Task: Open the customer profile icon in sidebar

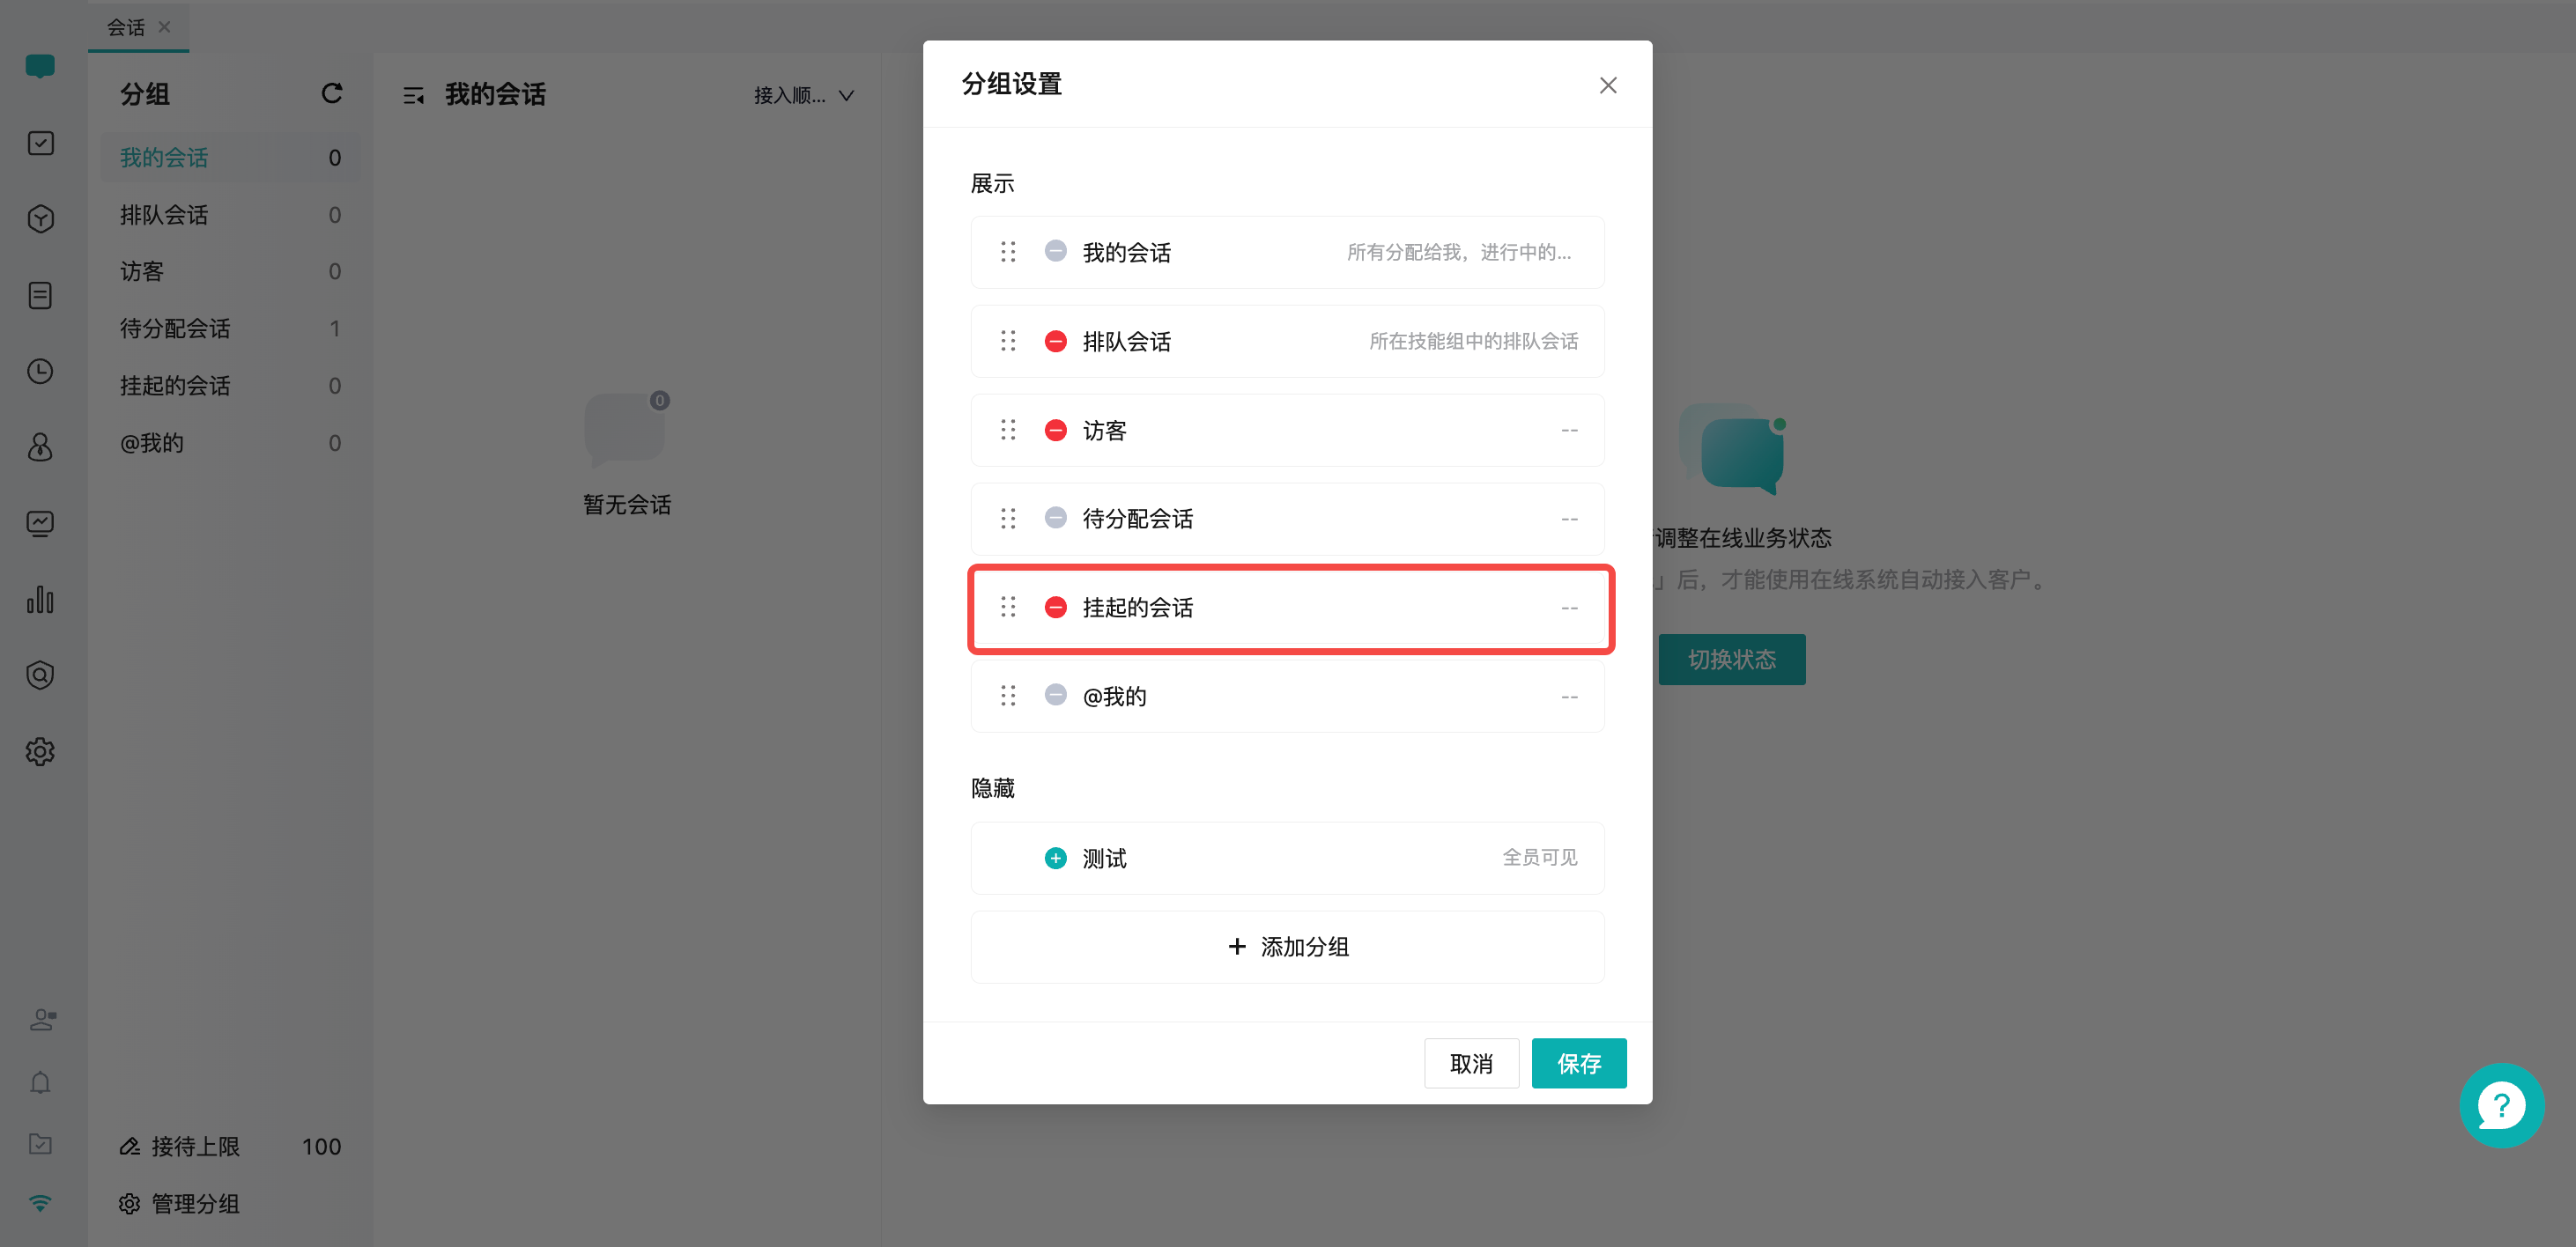Action: click(x=40, y=447)
